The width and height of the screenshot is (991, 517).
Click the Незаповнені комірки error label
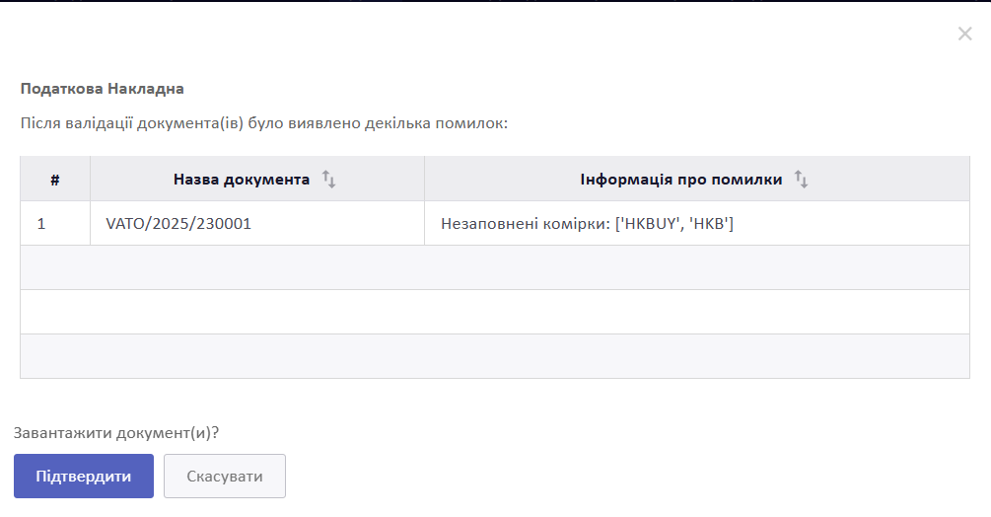tap(526, 224)
